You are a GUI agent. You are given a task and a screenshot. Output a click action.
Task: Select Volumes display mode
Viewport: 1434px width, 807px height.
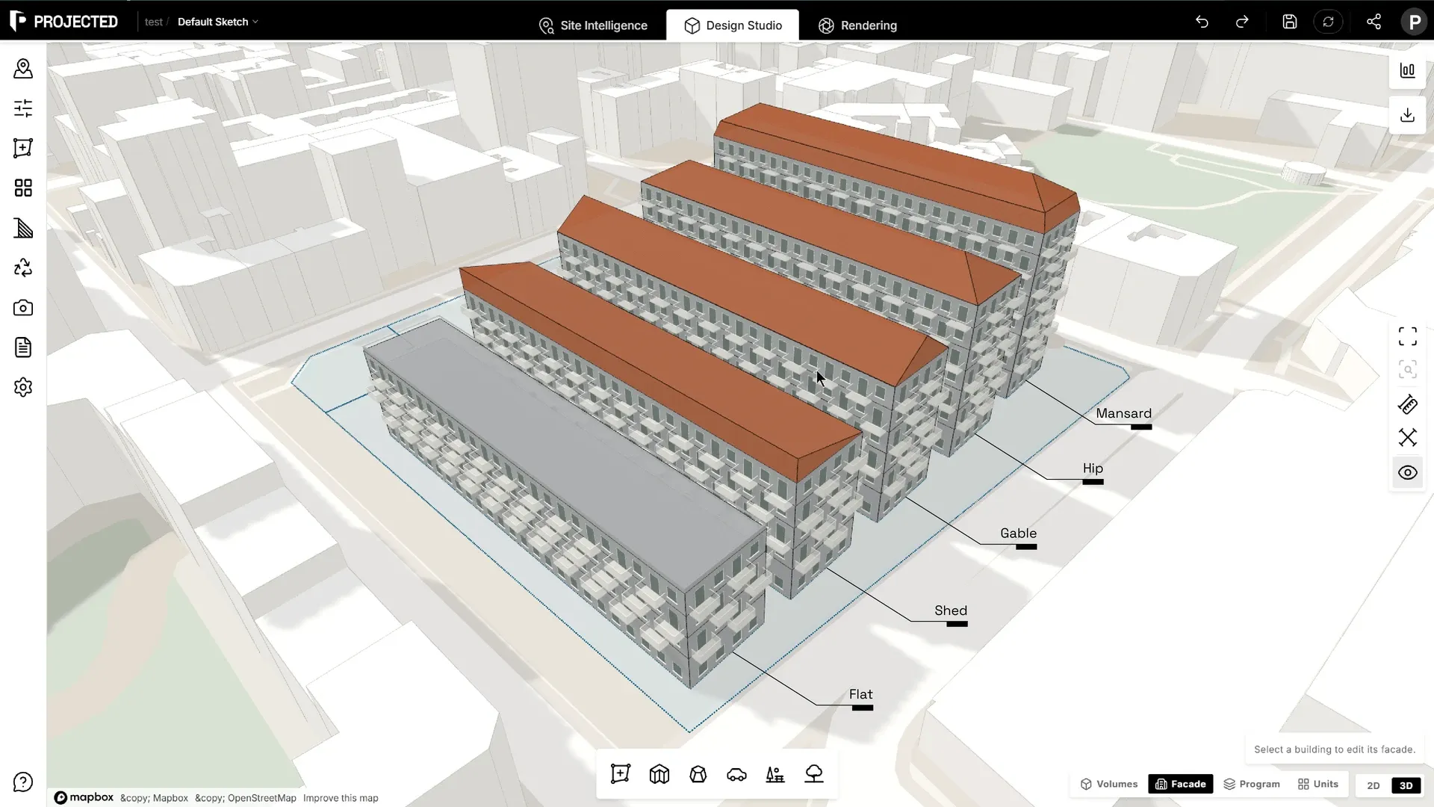click(1109, 784)
